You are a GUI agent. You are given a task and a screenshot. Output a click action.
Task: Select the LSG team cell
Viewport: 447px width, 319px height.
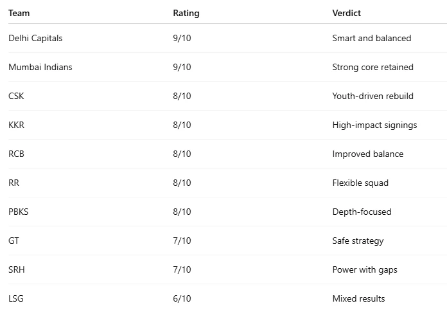click(16, 298)
